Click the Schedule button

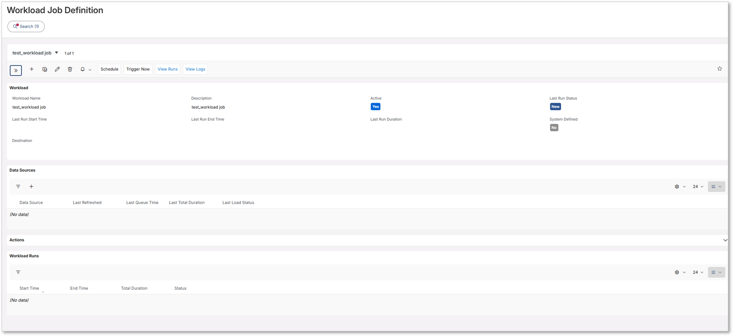pos(109,69)
